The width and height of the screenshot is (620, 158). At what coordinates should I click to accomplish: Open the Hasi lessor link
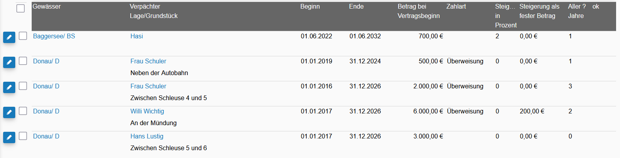(x=137, y=36)
